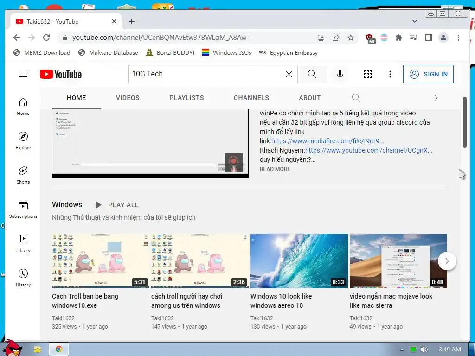The width and height of the screenshot is (475, 356).
Task: Open the Chrome extensions puzzle icon
Action: 398,38
